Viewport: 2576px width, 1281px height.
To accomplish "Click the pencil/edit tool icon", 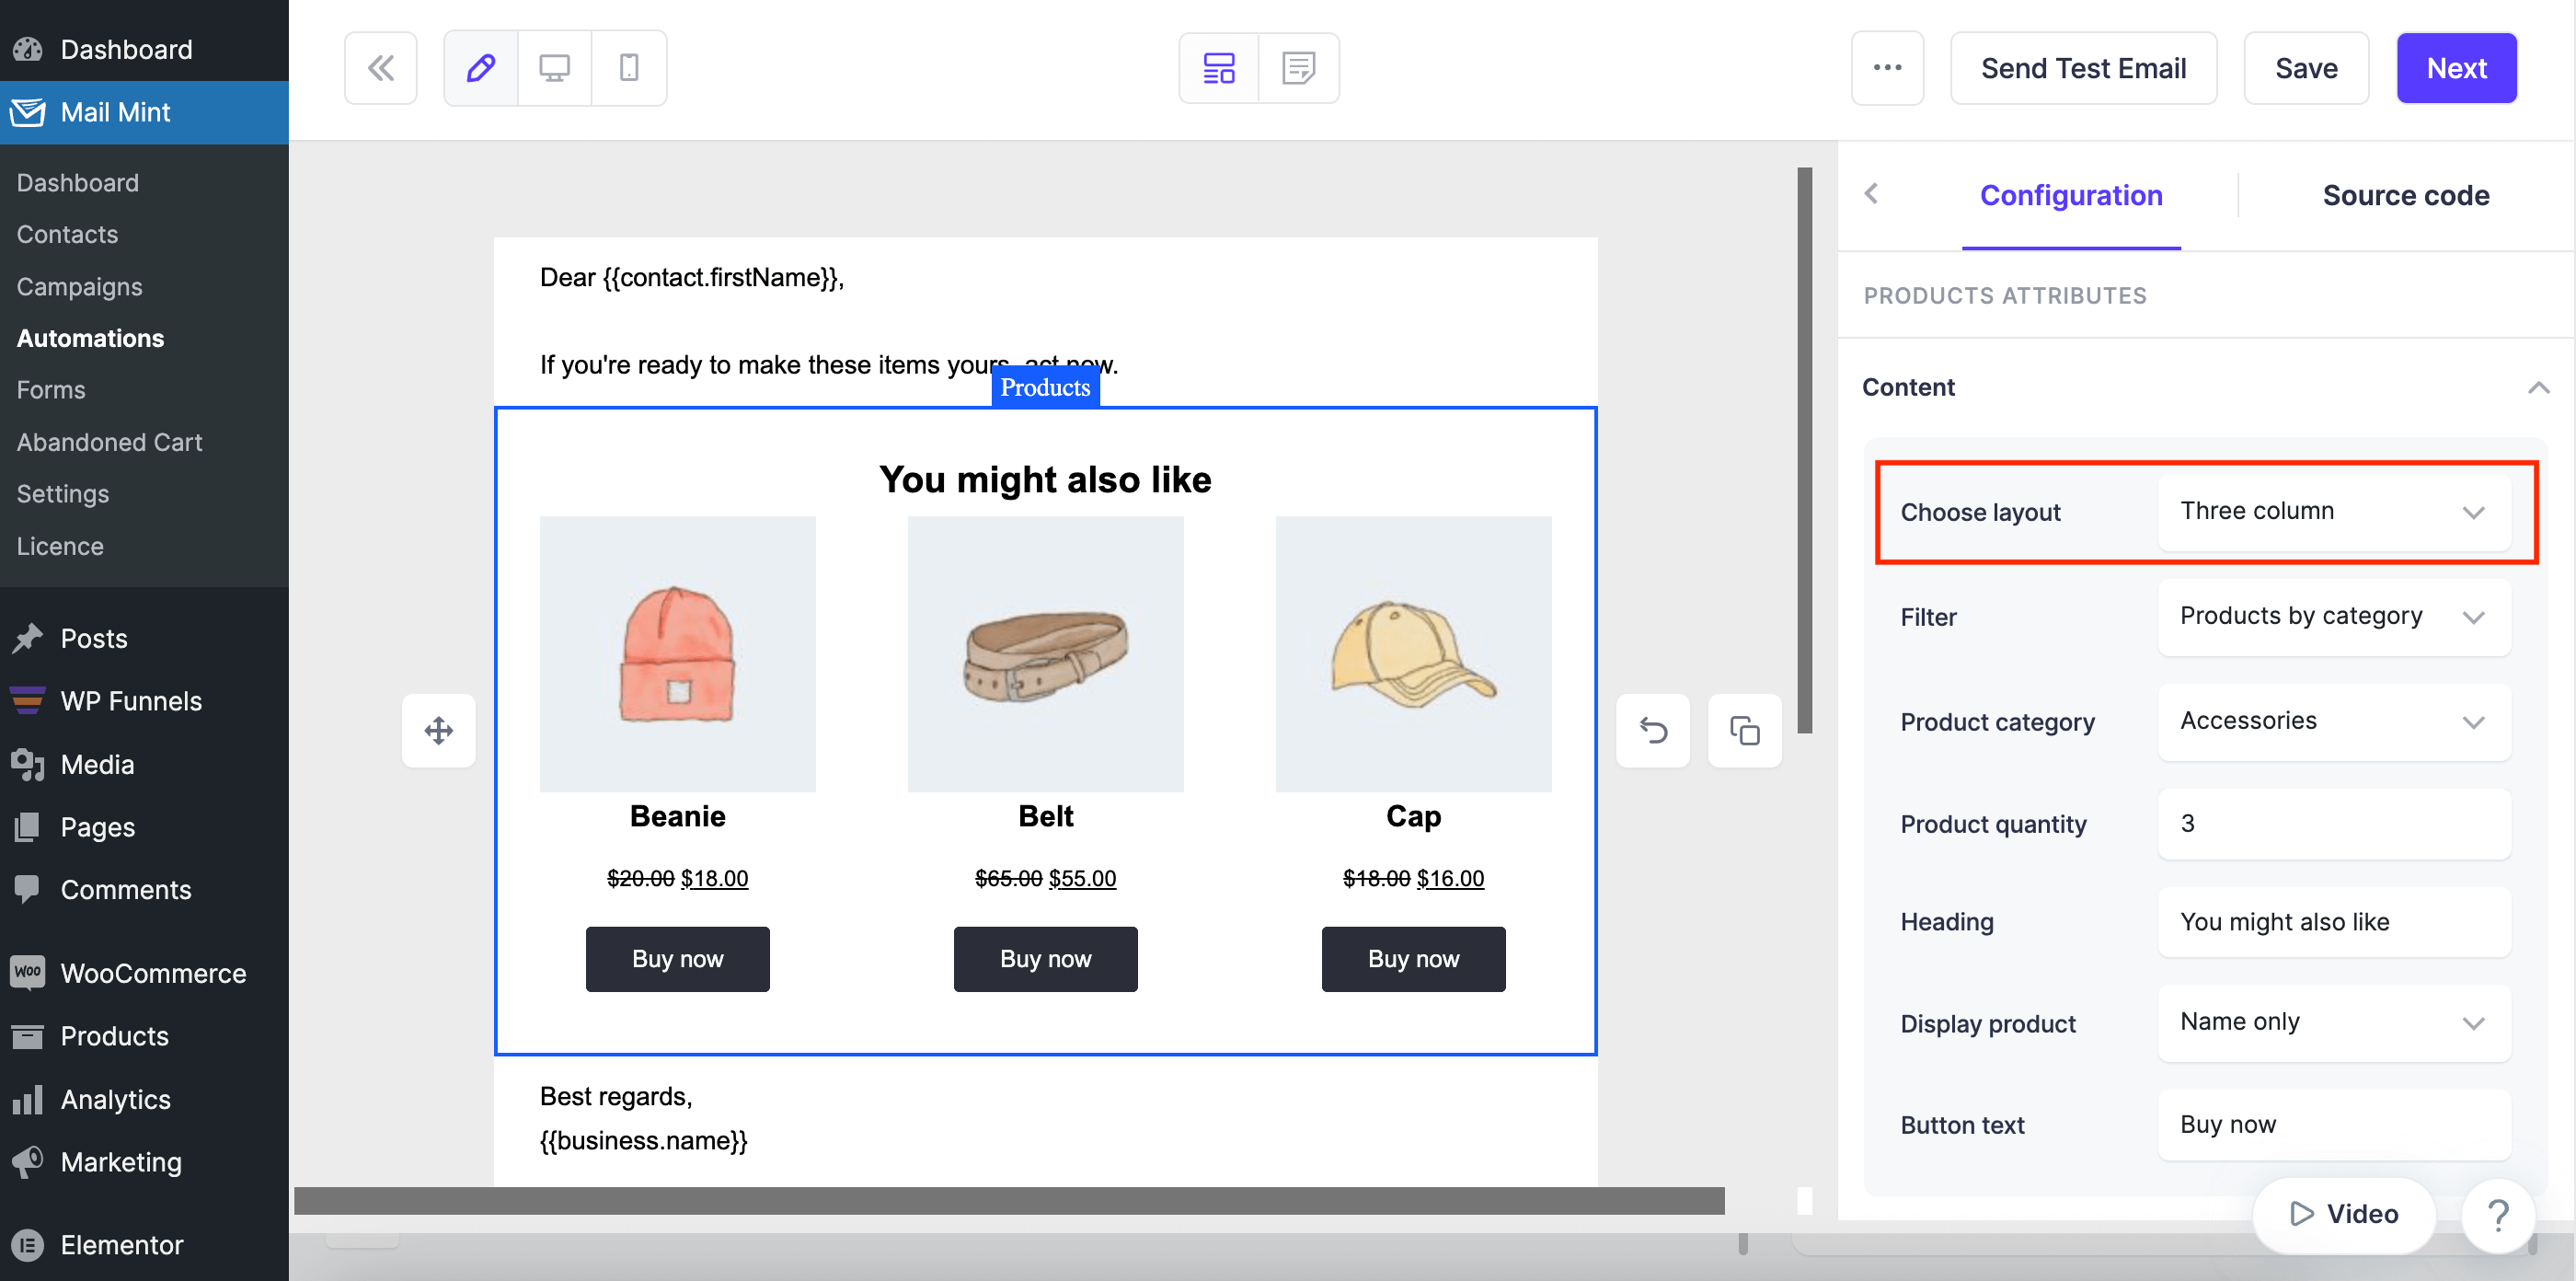I will pyautogui.click(x=481, y=67).
